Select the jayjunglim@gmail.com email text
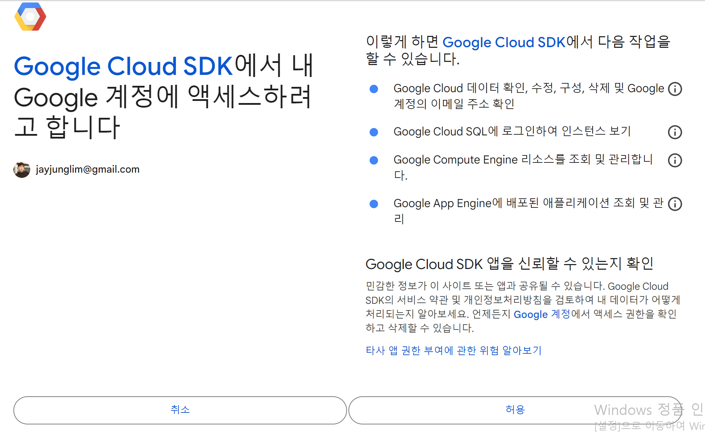This screenshot has width=705, height=442. point(88,169)
